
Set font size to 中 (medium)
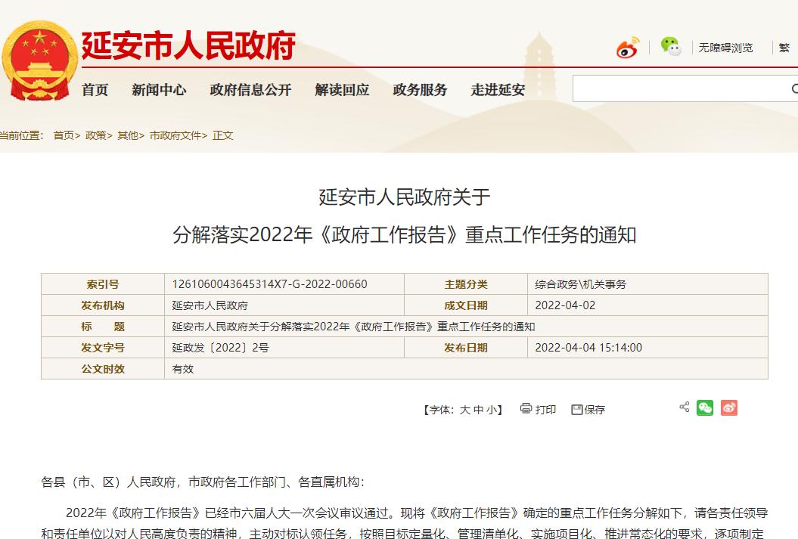(478, 410)
